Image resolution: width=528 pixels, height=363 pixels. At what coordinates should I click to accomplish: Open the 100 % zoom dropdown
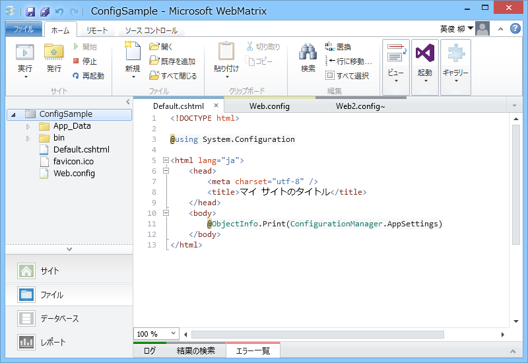(156, 334)
